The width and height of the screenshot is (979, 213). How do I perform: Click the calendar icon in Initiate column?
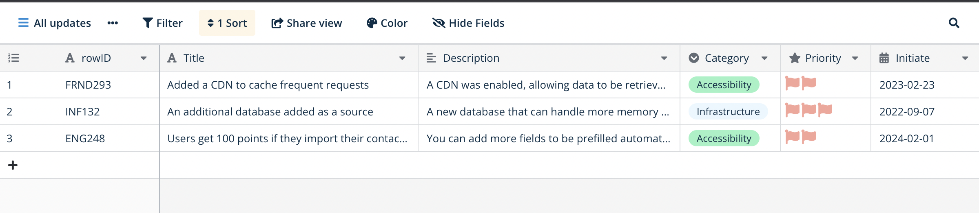884,58
